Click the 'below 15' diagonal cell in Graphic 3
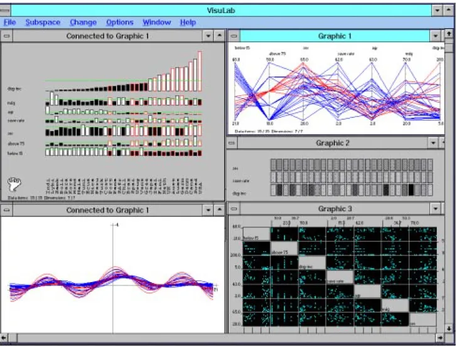Viewport: 457px width, 346px height. (x=257, y=234)
